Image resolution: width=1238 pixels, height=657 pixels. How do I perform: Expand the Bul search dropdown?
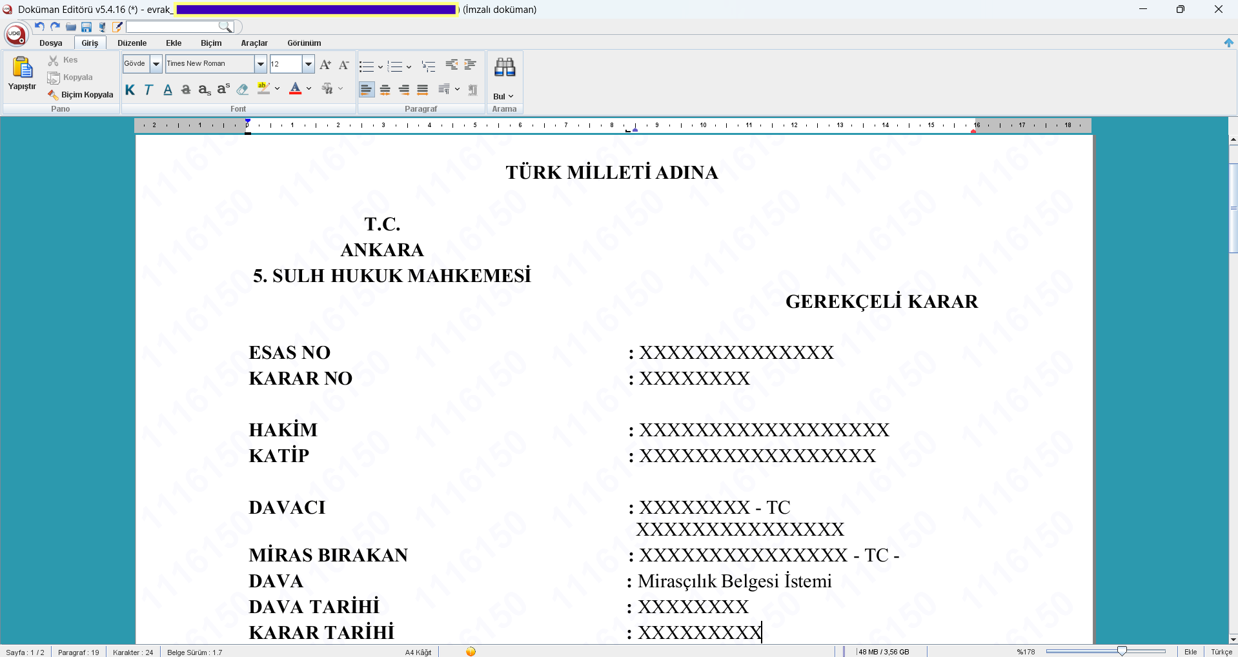point(503,97)
